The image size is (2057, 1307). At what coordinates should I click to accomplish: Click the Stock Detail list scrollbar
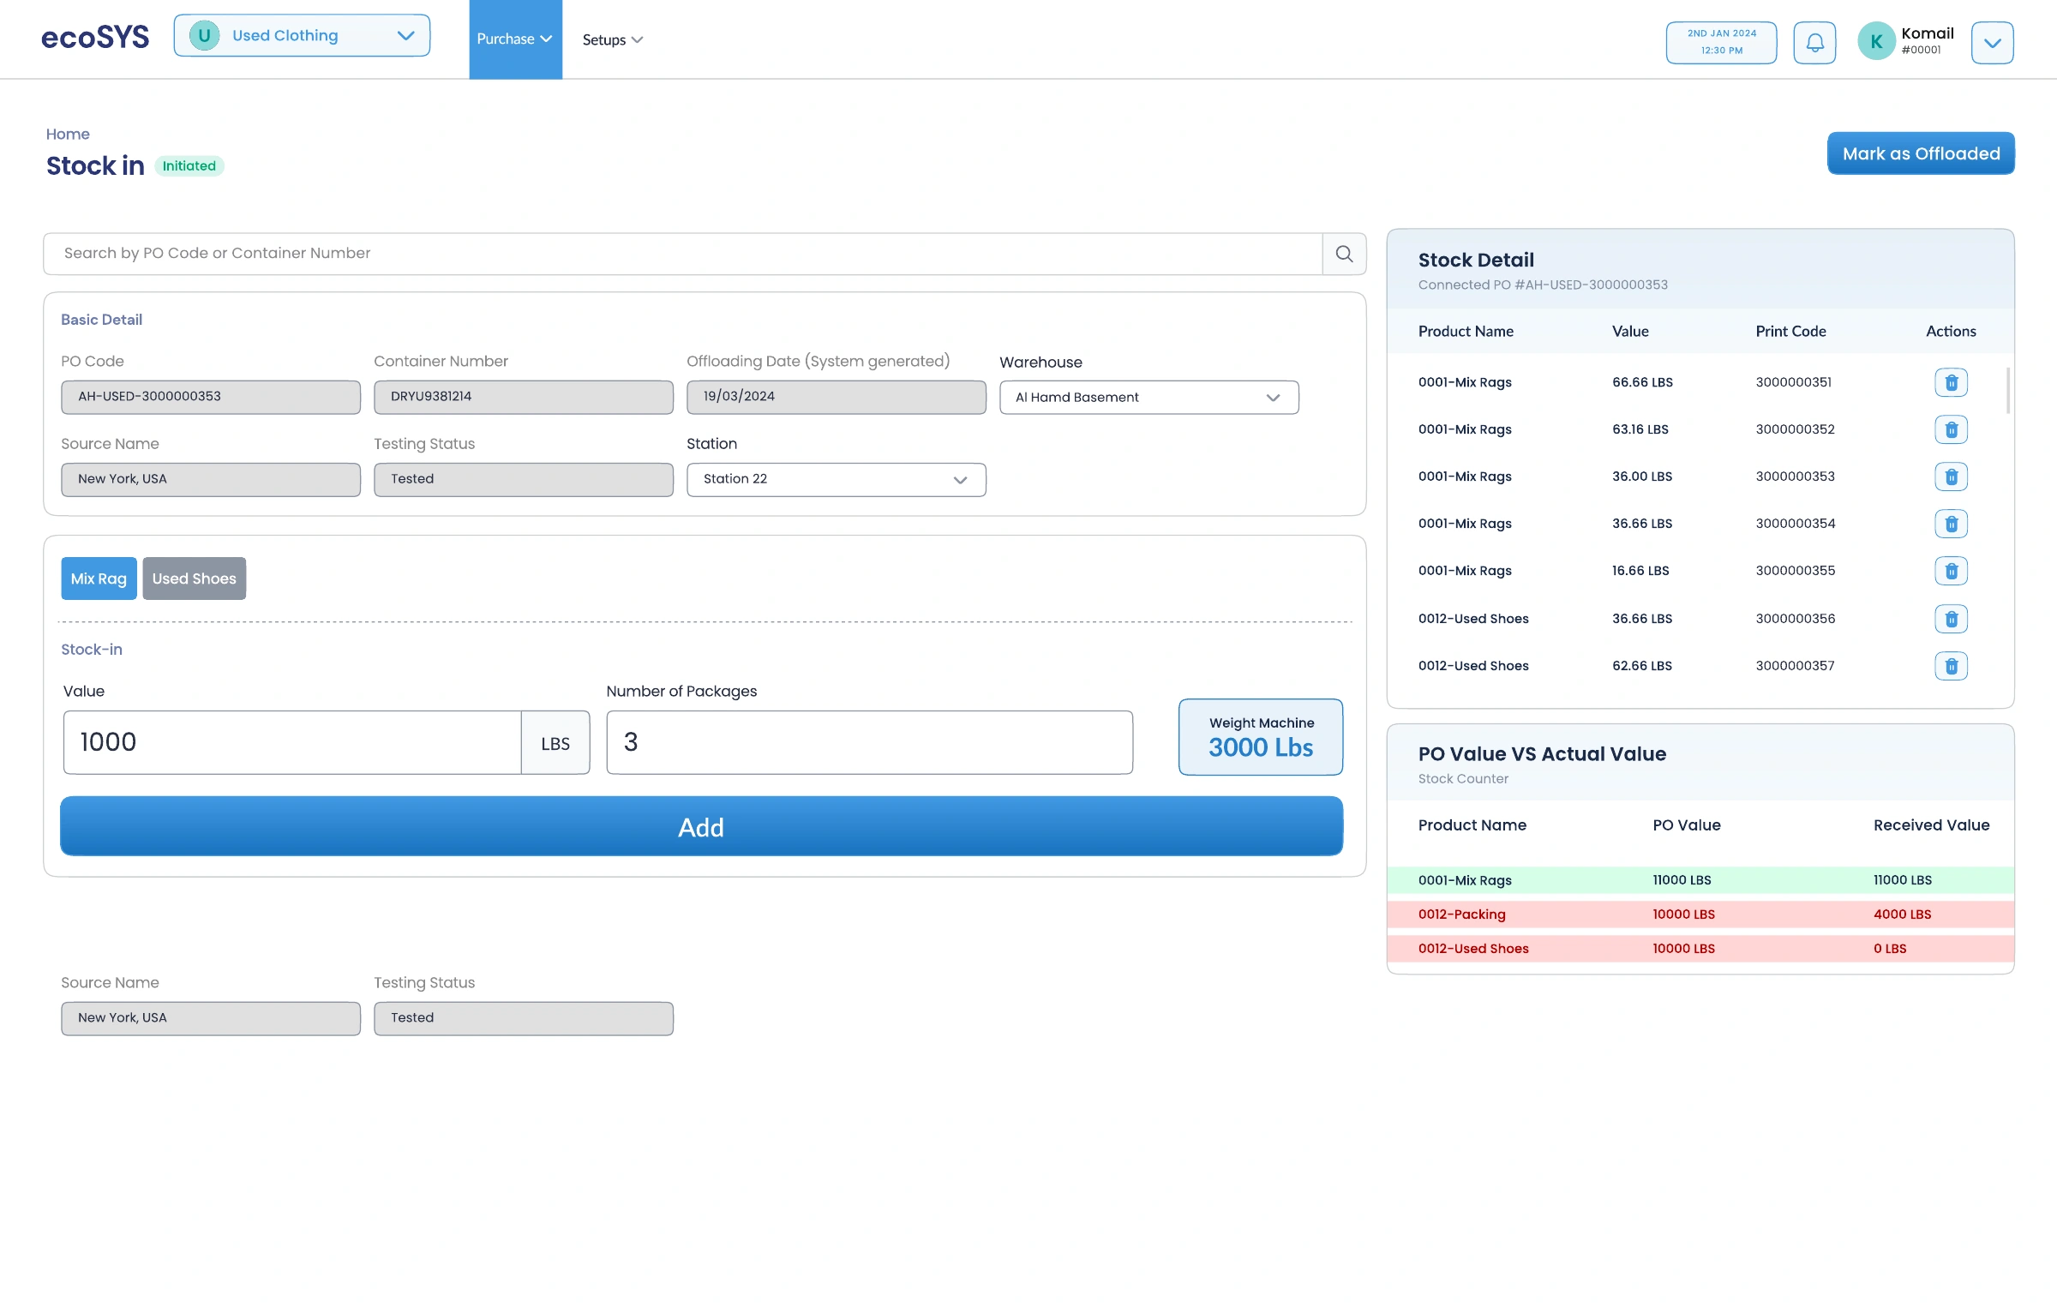click(x=2007, y=390)
